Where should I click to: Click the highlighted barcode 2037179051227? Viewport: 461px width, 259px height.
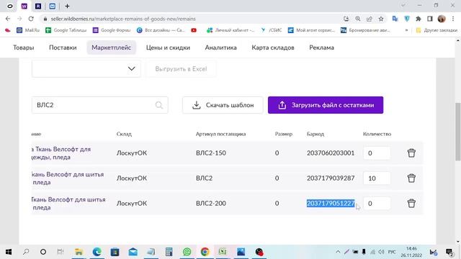click(x=331, y=203)
